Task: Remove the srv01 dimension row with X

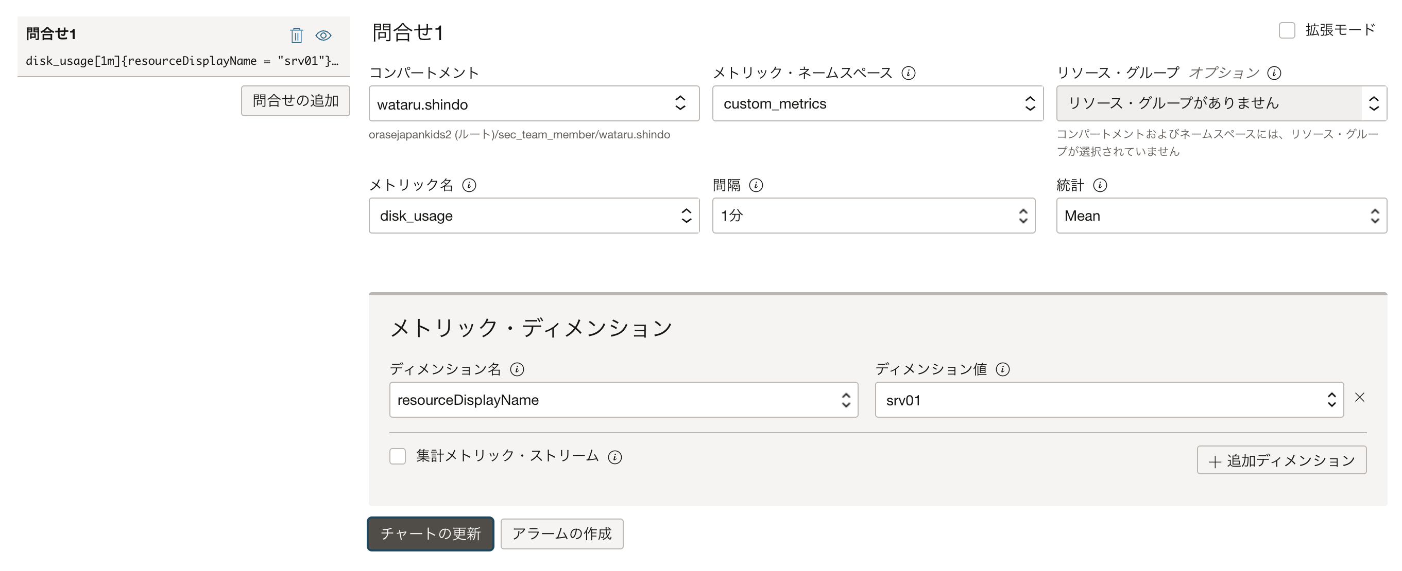Action: click(x=1360, y=398)
